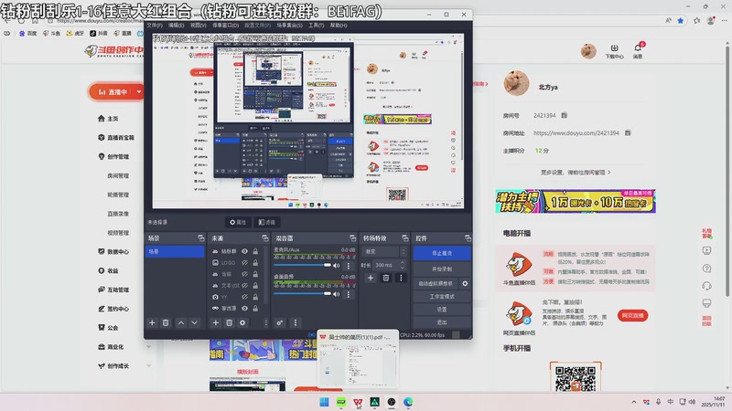The image size is (732, 411).
Task: Select 场景 item in scenes list
Action: point(175,252)
